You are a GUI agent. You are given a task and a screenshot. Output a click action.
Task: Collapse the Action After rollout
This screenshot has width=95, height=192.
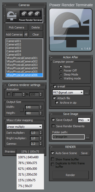[52, 57]
